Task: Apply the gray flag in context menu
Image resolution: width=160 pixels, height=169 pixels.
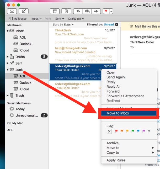Action: point(149,131)
